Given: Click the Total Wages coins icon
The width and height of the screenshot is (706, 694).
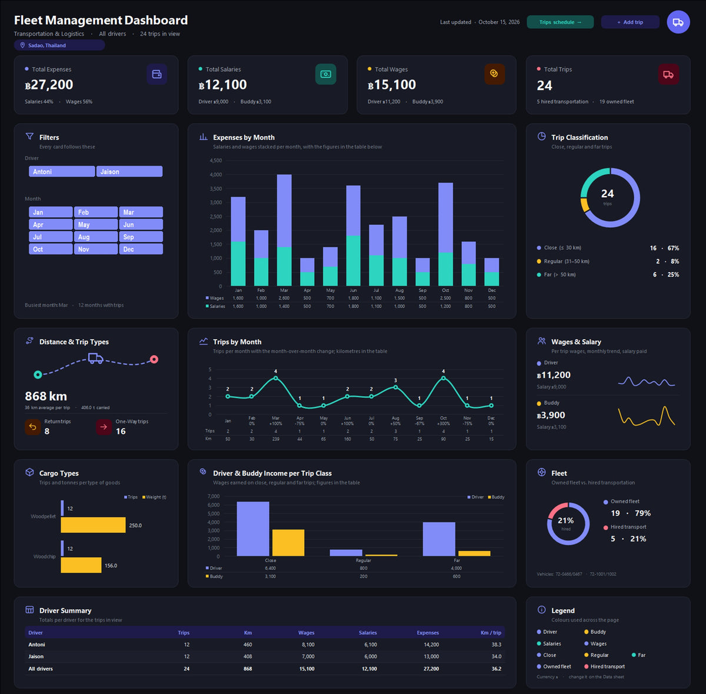Looking at the screenshot, I should pos(494,74).
